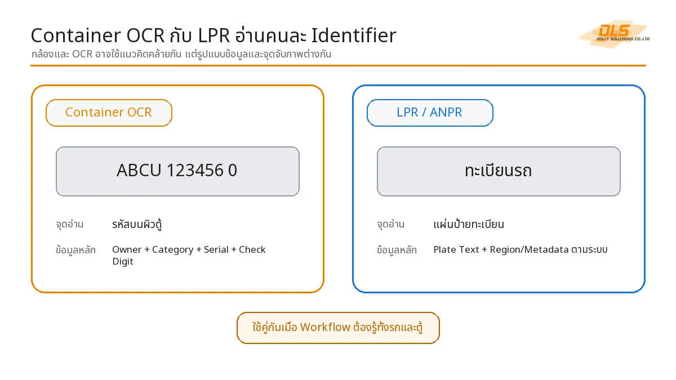676x380 pixels.
Task: Click จุดอ่าน label in Container OCR card
Action: (x=70, y=224)
